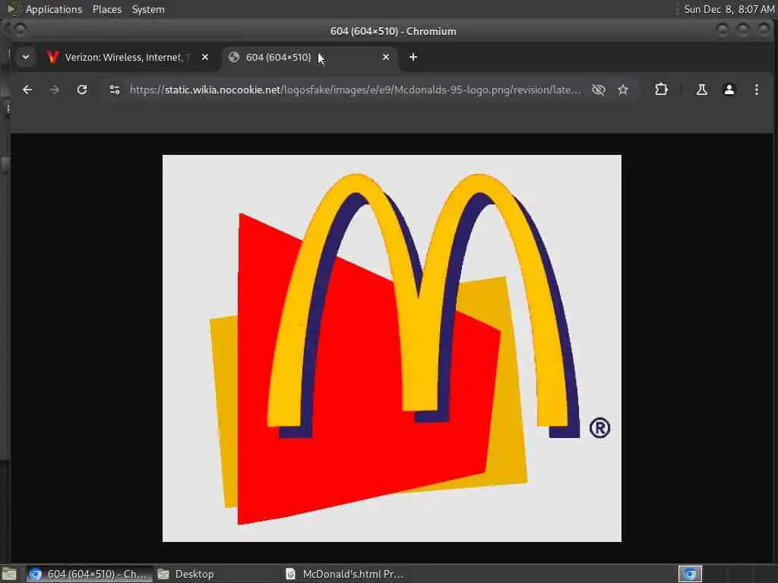Click the show desktop icon in taskbar
The height and width of the screenshot is (583, 778).
(9, 574)
